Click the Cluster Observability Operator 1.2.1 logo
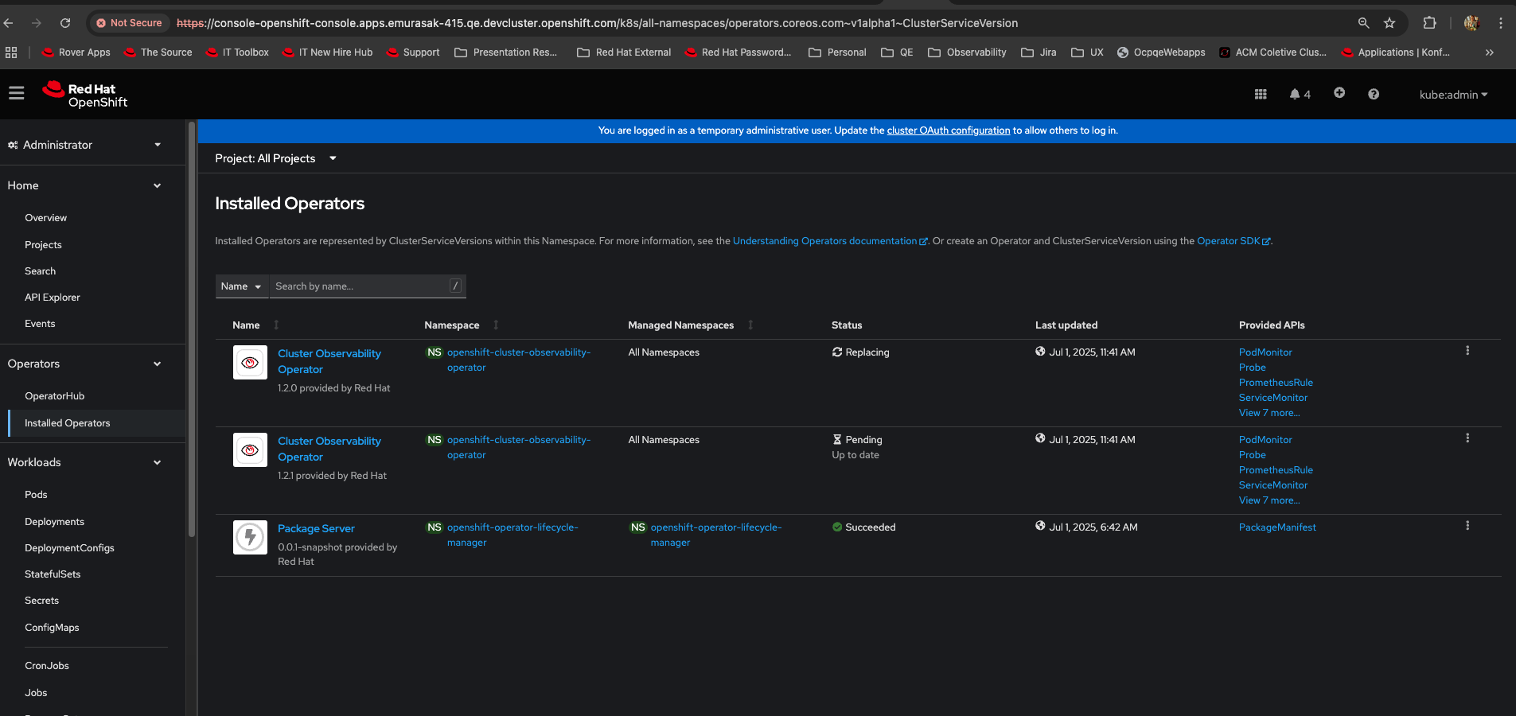 coord(250,450)
